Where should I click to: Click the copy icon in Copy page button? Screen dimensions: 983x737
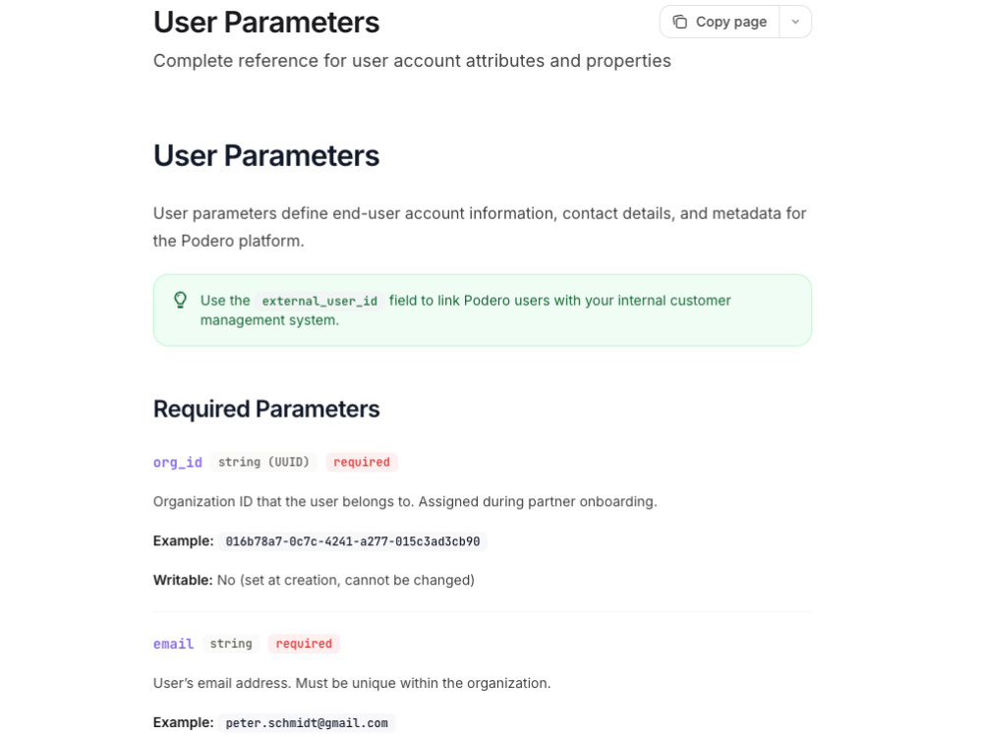point(680,22)
